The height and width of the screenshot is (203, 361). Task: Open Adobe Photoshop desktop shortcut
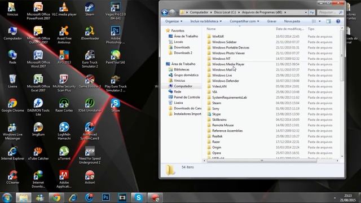[116, 35]
